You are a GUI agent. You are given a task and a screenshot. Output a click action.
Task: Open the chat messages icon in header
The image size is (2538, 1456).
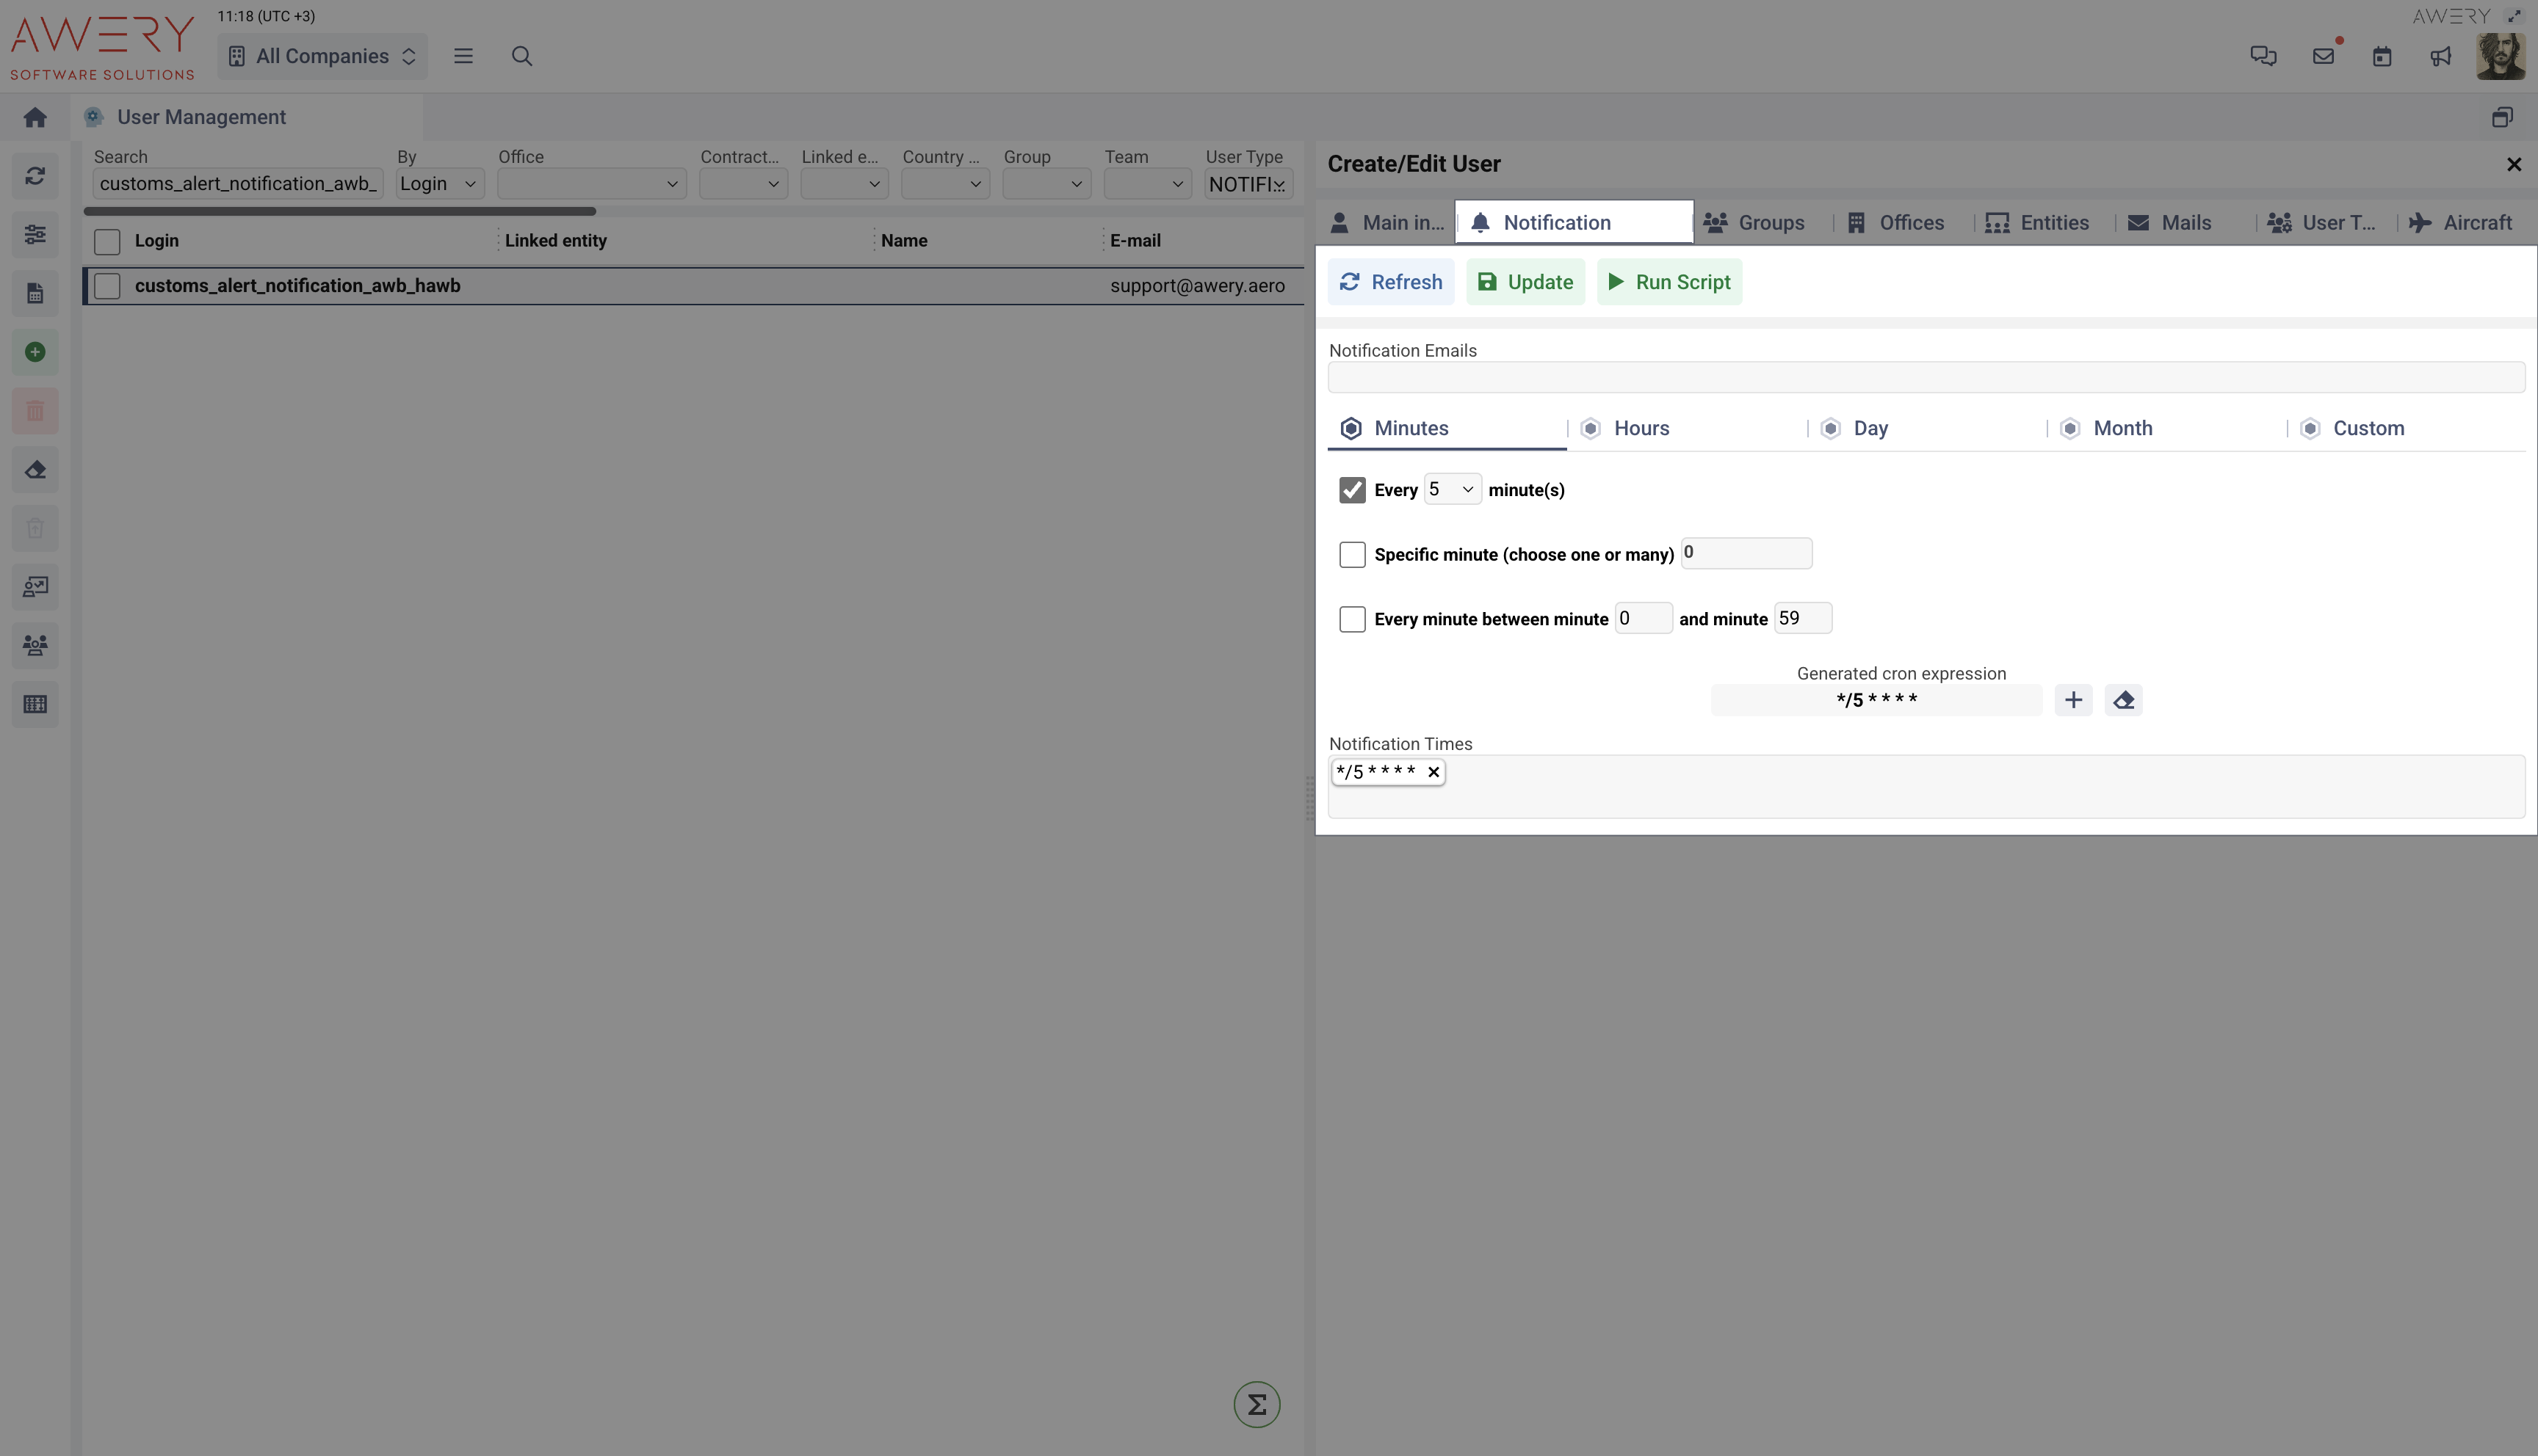tap(2263, 56)
